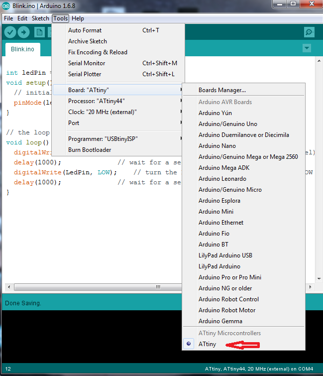Select the Arduino Esplora board
Screen dimensions: 323x376
pos(243,201)
